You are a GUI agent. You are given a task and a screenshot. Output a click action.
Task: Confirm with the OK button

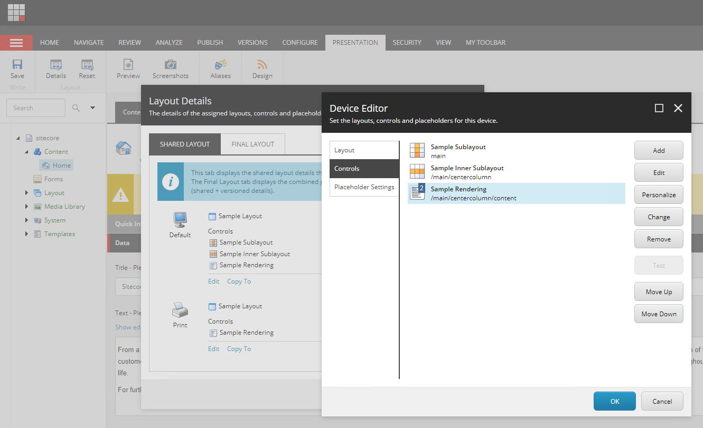[615, 401]
